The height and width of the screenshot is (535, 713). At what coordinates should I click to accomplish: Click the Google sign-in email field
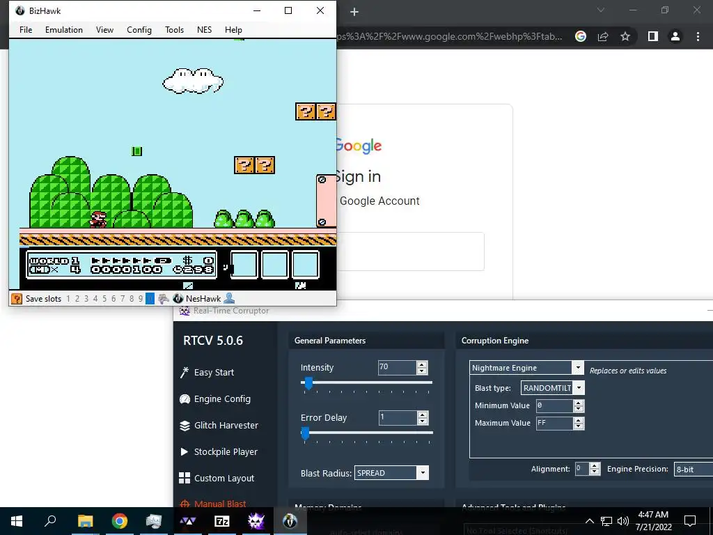411,251
